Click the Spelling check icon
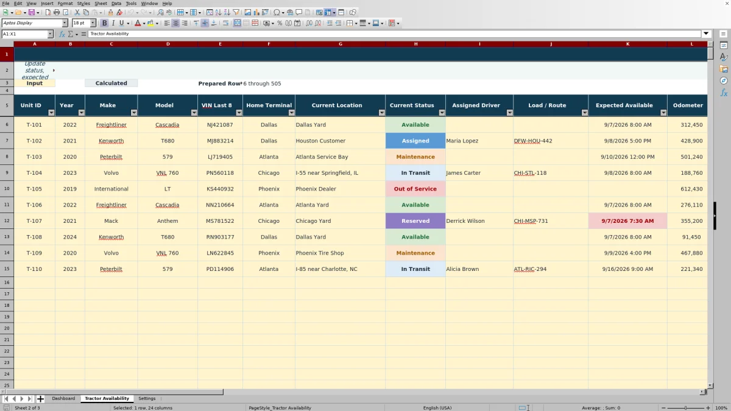Screen dimensions: 731x411 point(169,12)
